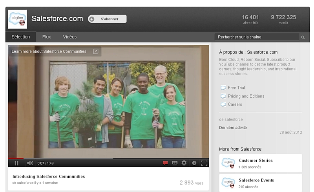Image resolution: width=314 pixels, height=192 pixels.
Task: Click the 0:07 / 1:49 time display
Action: [46, 163]
